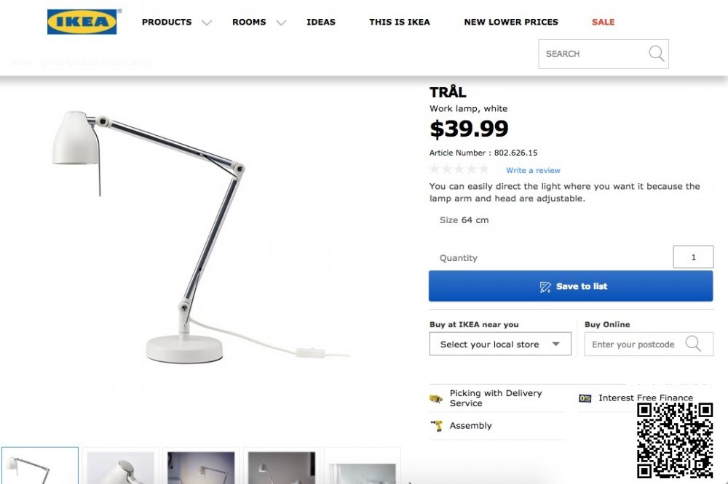This screenshot has height=484, width=728.
Task: Expand the Products menu chevron
Action: click(207, 23)
